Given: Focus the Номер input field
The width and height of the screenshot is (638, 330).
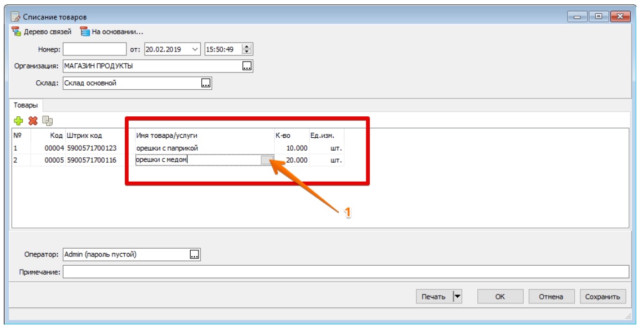Looking at the screenshot, I should point(95,50).
